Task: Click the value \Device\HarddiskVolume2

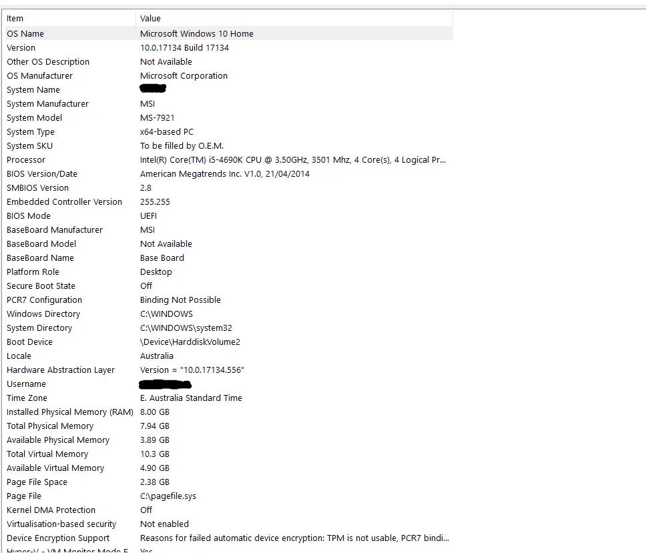Action: pyautogui.click(x=190, y=342)
